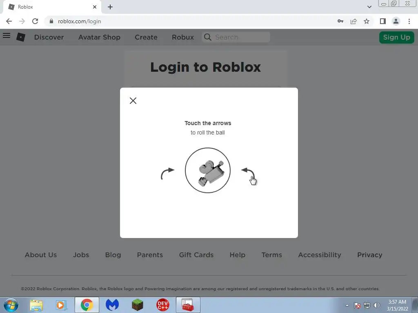
Task: Click the right rotate arrow
Action: pyautogui.click(x=248, y=174)
